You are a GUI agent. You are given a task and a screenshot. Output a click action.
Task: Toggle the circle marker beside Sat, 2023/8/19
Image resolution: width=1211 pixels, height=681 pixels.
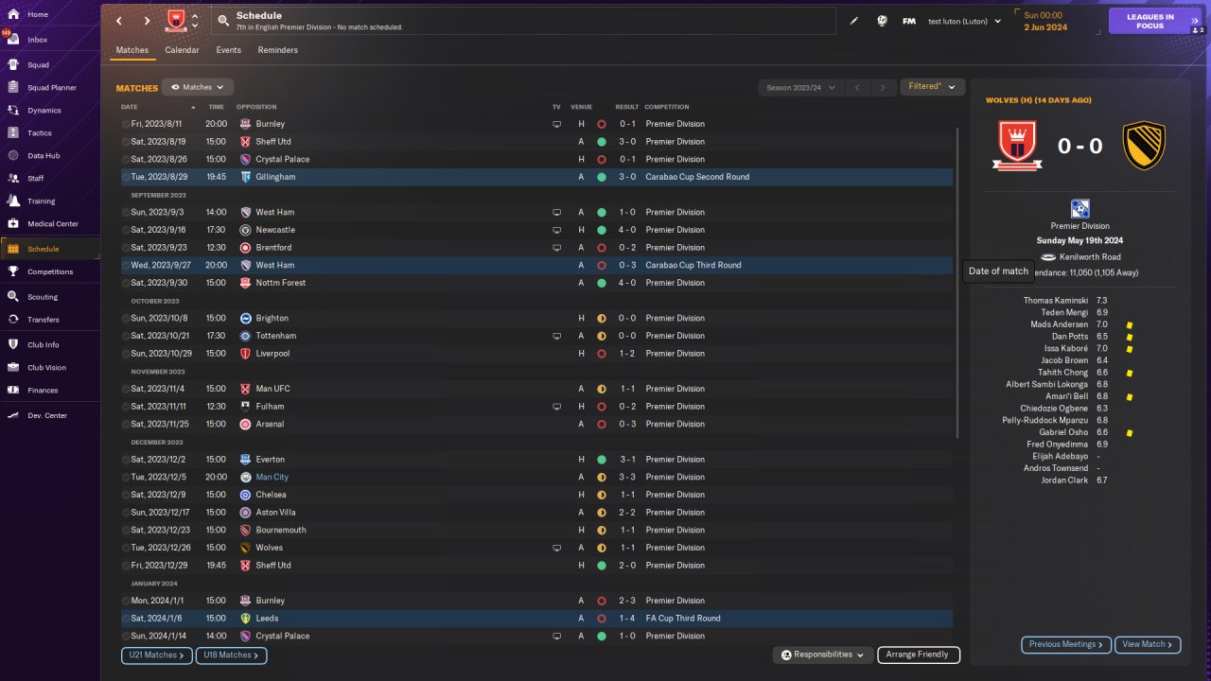pos(126,142)
